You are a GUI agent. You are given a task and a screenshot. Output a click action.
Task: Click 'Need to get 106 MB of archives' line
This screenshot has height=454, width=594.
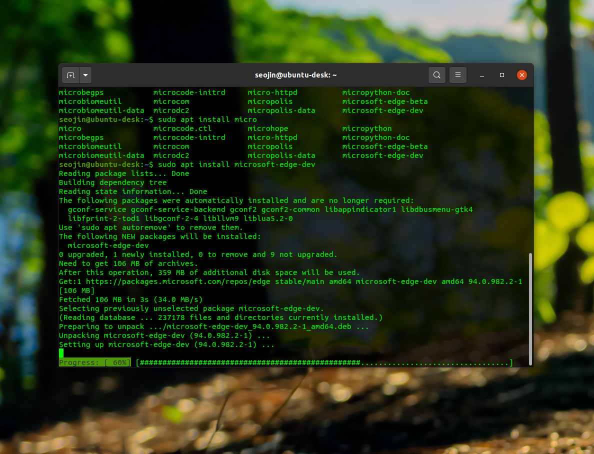point(128,263)
